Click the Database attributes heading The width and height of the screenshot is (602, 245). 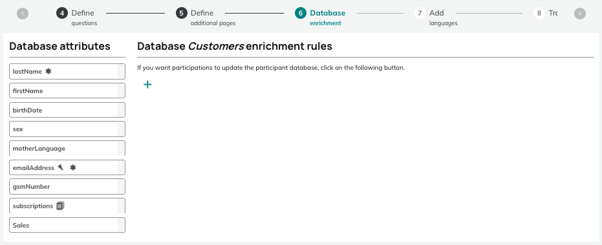[59, 46]
